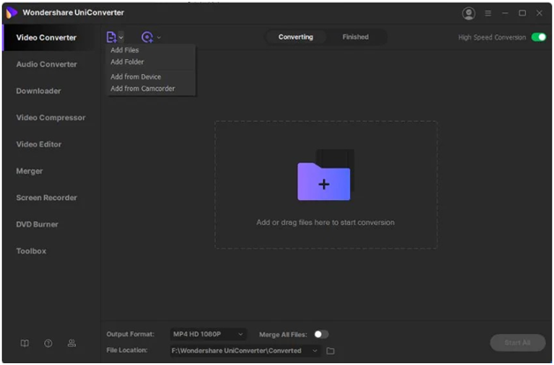Viewport: 554px width, 365px height.
Task: Switch to the Converting tab
Action: tap(296, 37)
